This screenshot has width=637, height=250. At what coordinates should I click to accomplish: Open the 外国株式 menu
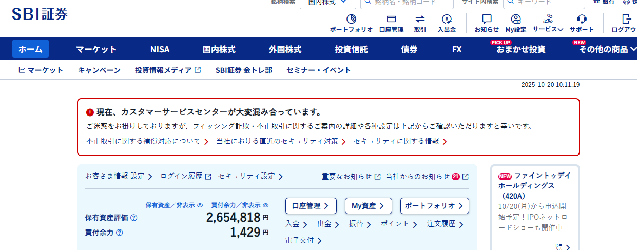(x=285, y=49)
